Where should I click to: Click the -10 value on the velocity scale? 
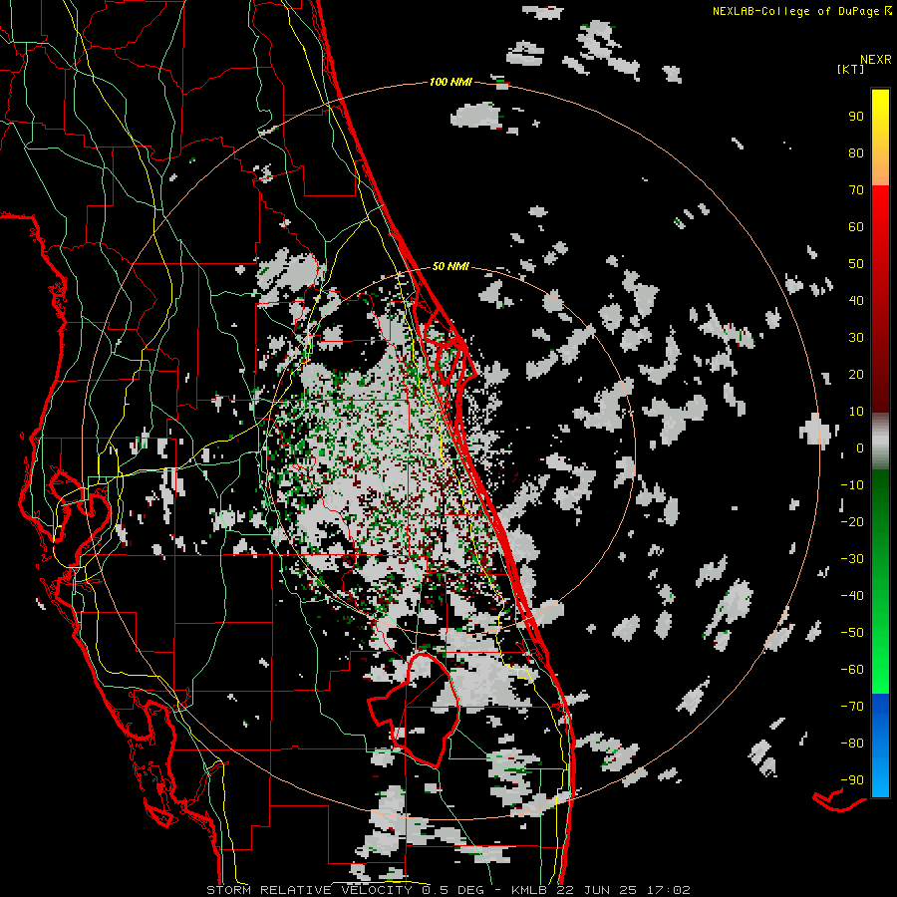(852, 485)
